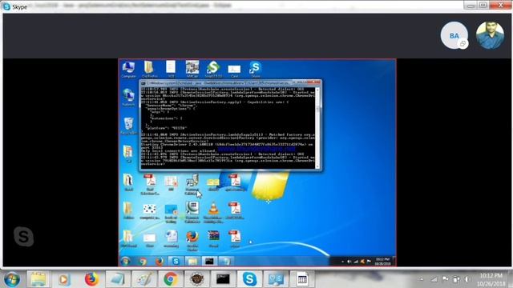513x288 pixels.
Task: Launch Windows Media Player from host taskbar
Action: [64, 279]
